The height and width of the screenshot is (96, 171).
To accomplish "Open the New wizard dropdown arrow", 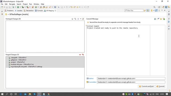I will [x=4, y=7].
